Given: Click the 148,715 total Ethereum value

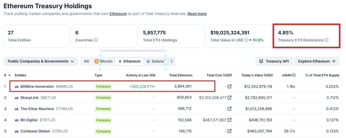Looking at the screenshot, I should (185, 131).
